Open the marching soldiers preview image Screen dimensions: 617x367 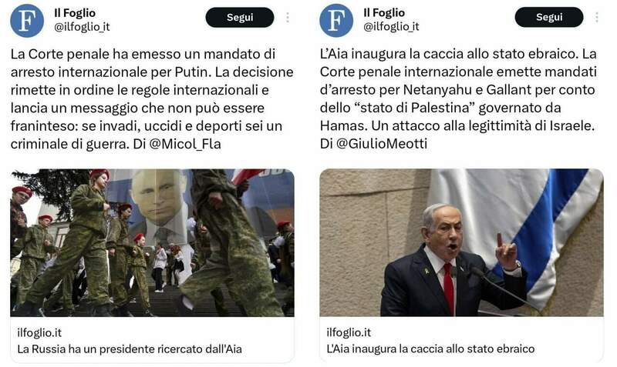tap(152, 242)
